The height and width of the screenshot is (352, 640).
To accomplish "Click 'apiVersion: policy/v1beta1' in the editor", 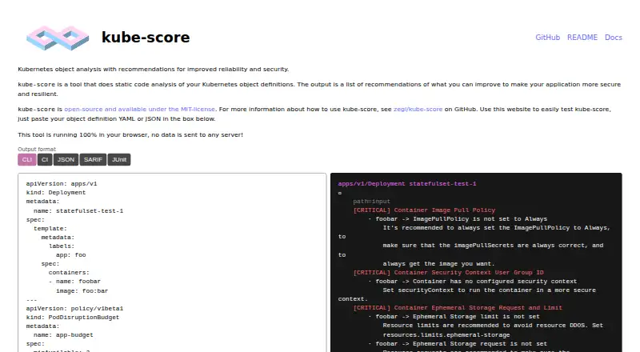I will [74, 308].
